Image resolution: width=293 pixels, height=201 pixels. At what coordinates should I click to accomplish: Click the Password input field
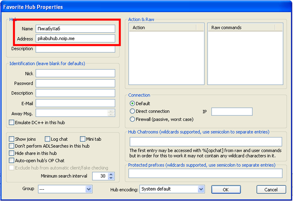(x=75, y=83)
